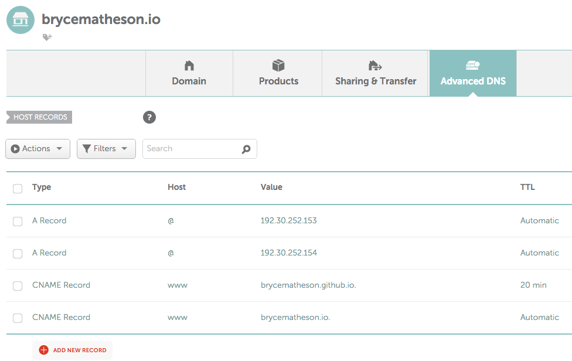Viewport: 572px width, 361px height.
Task: Click the DNS server icon on Advanced DNS tab
Action: coord(472,65)
